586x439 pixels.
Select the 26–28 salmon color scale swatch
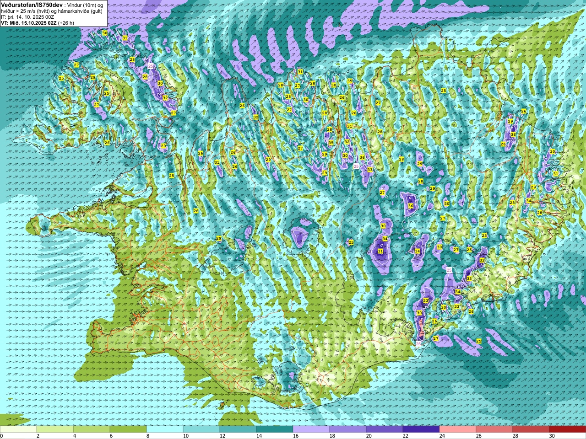tap(494, 429)
